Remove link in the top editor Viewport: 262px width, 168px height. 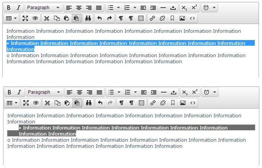pos(162,18)
